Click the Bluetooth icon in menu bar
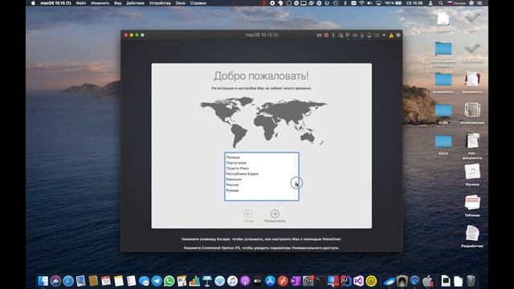 point(345,3)
